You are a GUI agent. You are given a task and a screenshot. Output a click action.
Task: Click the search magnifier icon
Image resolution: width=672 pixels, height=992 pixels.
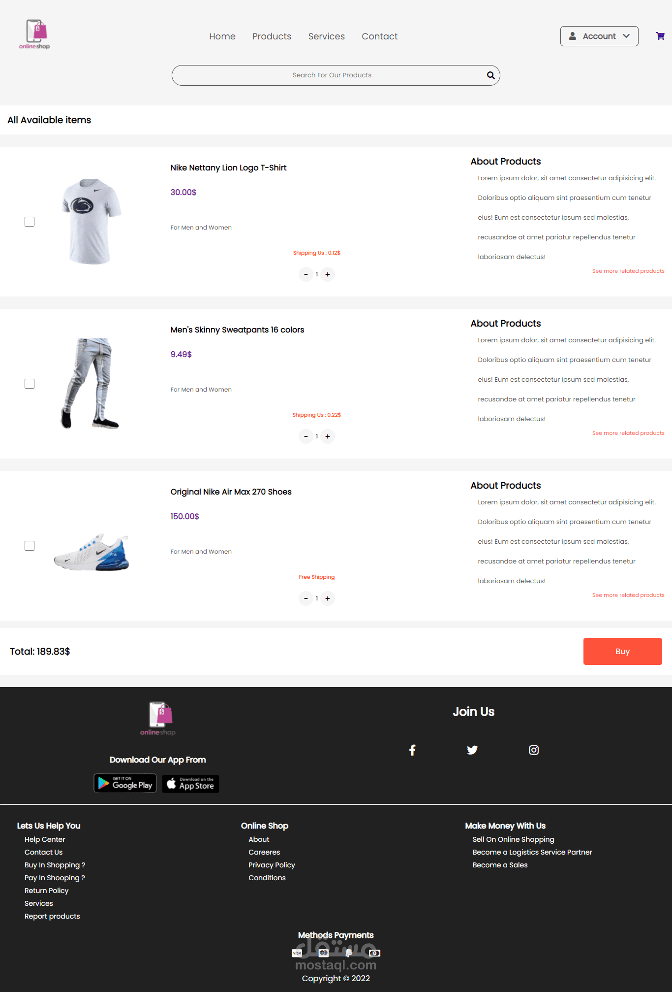(x=490, y=75)
